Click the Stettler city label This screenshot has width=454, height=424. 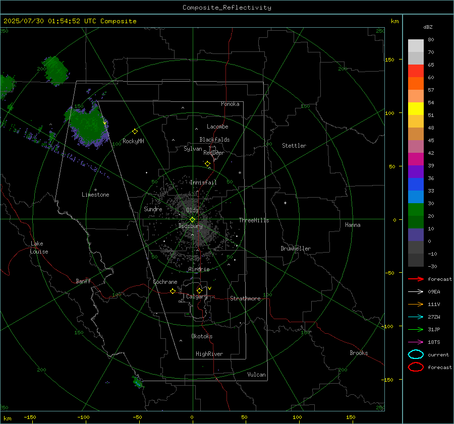[x=294, y=146]
